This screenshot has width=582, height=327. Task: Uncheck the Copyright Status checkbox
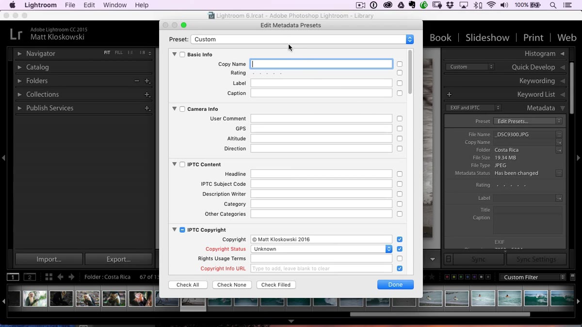coord(400,249)
